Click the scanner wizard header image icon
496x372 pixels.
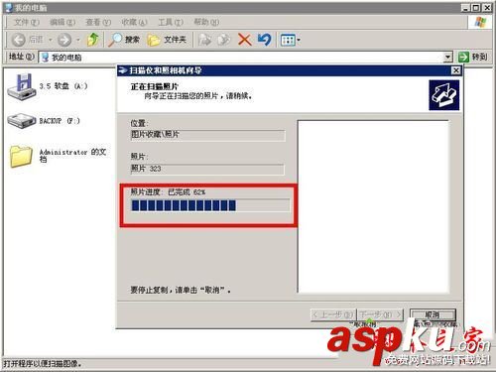point(444,95)
